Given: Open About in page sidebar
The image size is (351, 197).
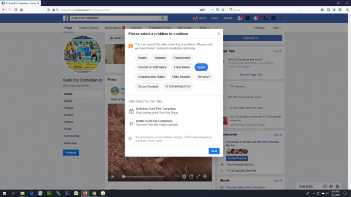Looking at the screenshot, I should point(68,101).
